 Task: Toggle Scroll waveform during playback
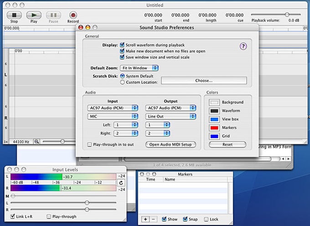pos(122,45)
